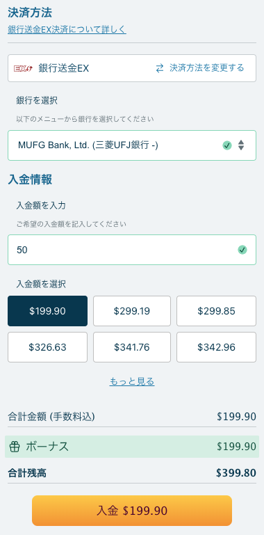Focus the deposit amount field showing 50

coord(132,250)
